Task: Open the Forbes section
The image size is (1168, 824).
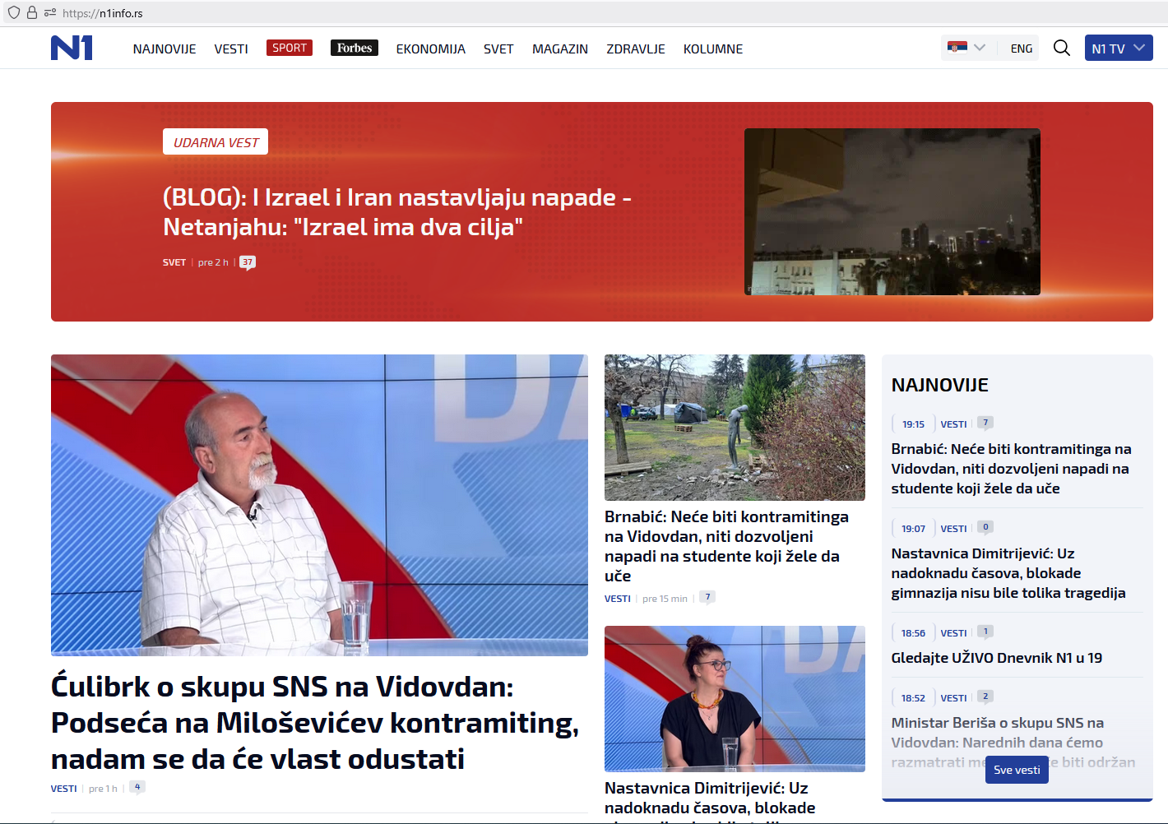Action: pos(355,48)
